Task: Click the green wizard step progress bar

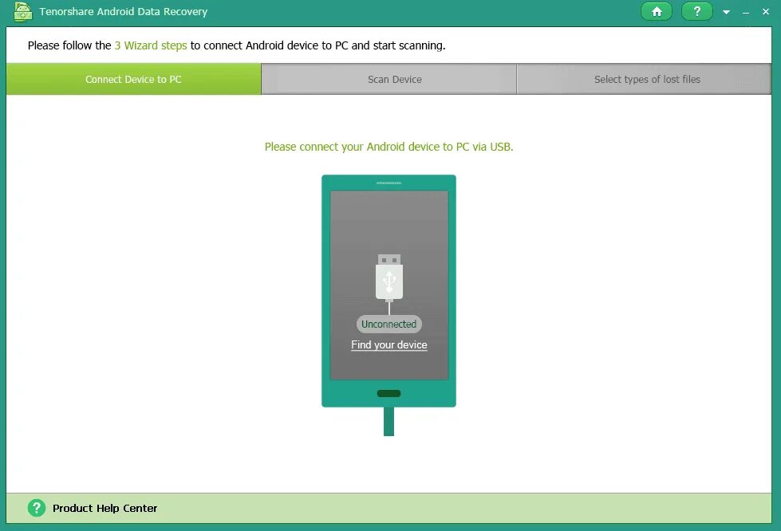Action: click(x=133, y=79)
